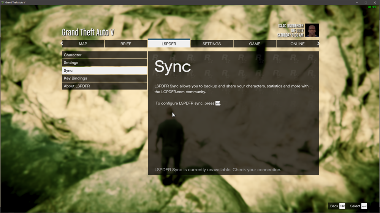380x213 pixels.
Task: Click the right arrow beside the ONLINE tab
Action: pyautogui.click(x=318, y=44)
